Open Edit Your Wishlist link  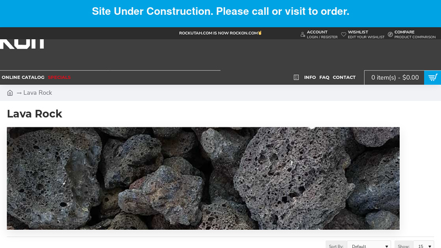coord(366,37)
